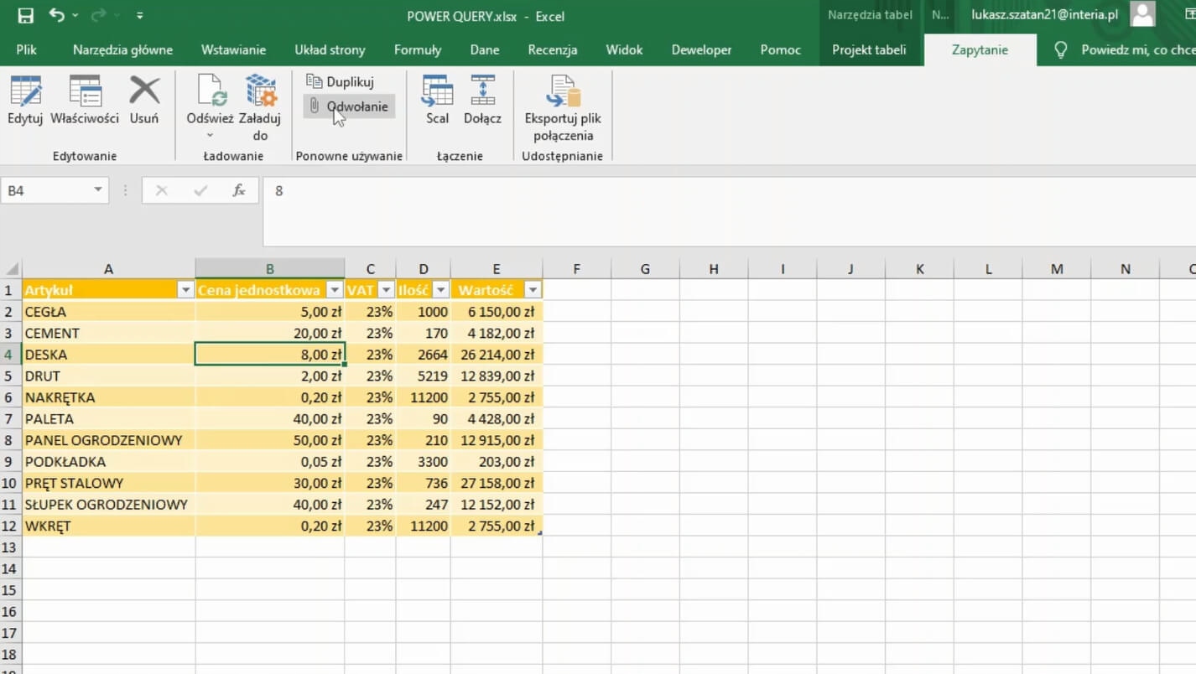Save workbook using the floppy disk icon
This screenshot has height=674, width=1196.
pos(26,16)
